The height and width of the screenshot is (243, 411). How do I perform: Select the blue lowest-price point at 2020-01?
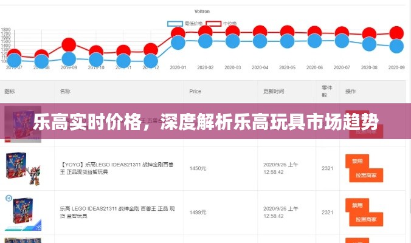tap(178, 43)
